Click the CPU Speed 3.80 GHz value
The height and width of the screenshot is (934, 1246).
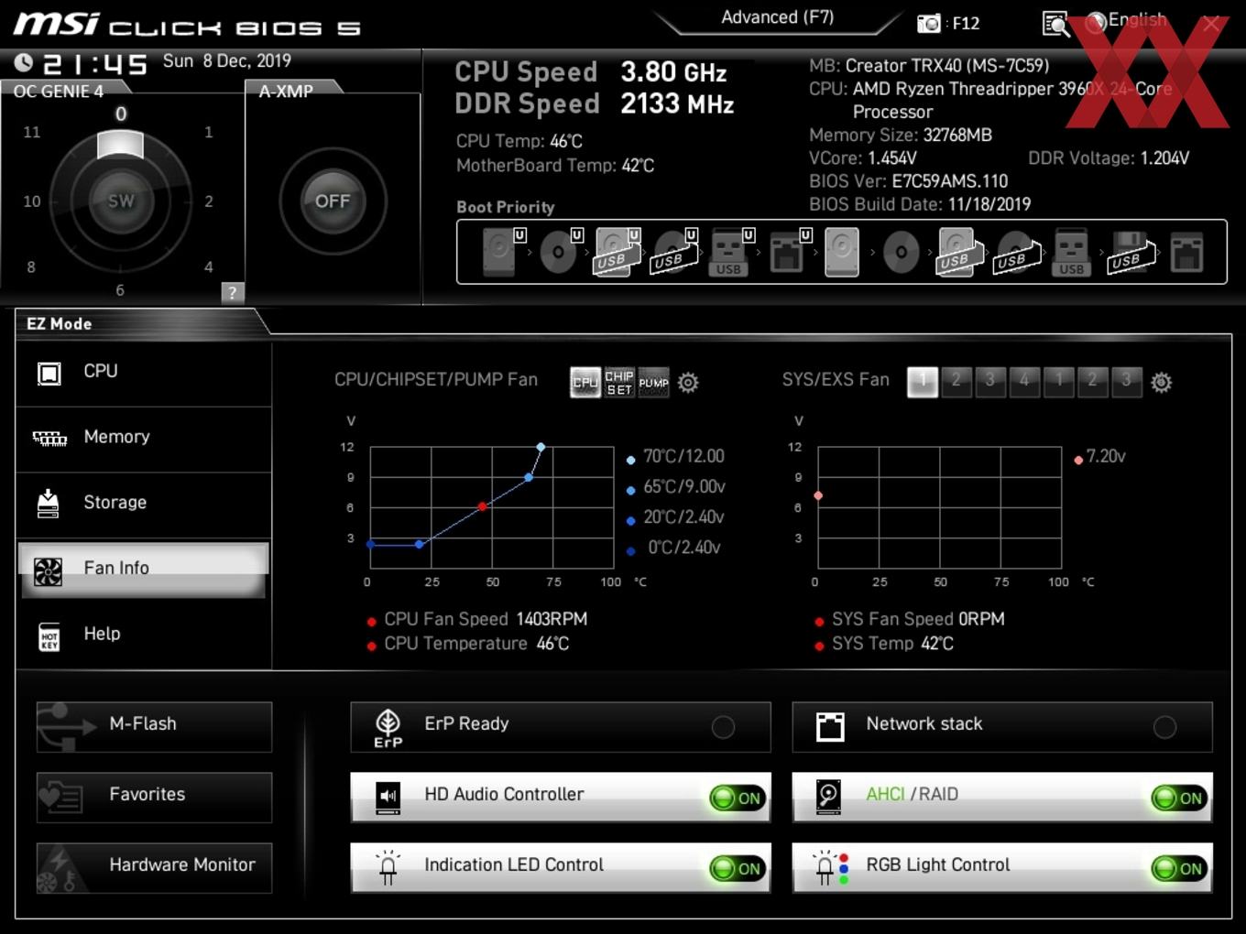(x=673, y=72)
